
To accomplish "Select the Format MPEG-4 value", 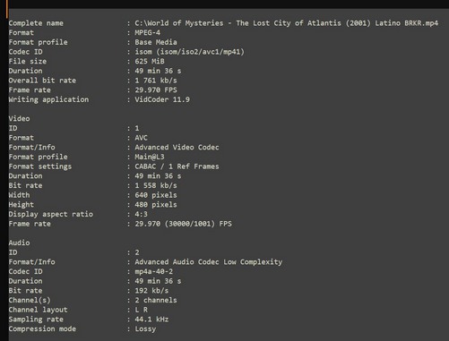I will click(x=147, y=32).
